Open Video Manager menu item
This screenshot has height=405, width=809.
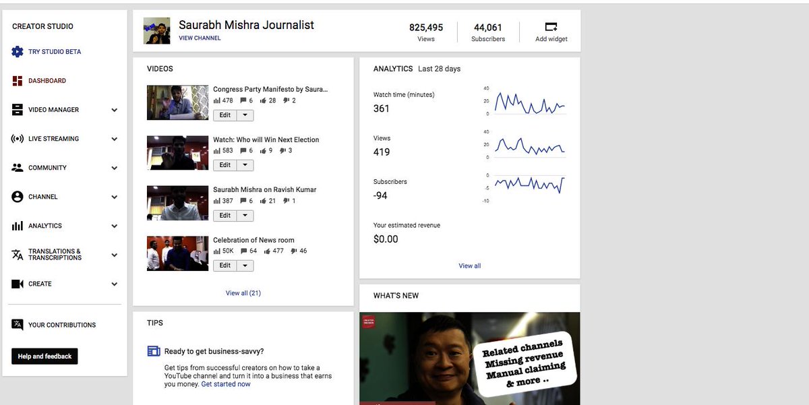click(x=54, y=110)
